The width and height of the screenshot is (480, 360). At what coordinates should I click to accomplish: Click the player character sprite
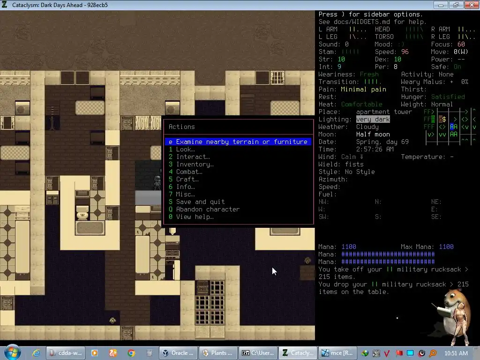coord(157,182)
